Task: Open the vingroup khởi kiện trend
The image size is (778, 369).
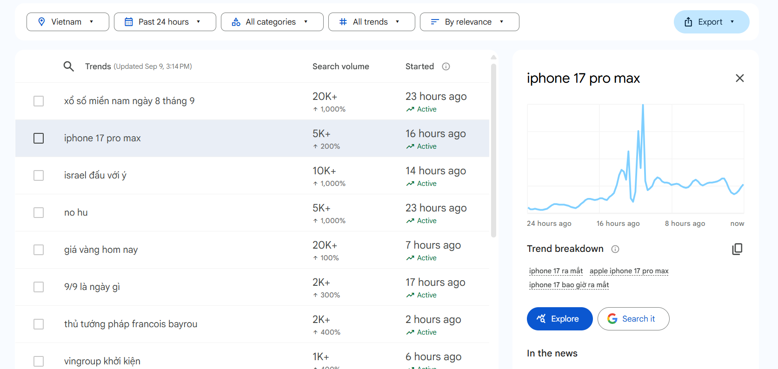Action: point(102,361)
